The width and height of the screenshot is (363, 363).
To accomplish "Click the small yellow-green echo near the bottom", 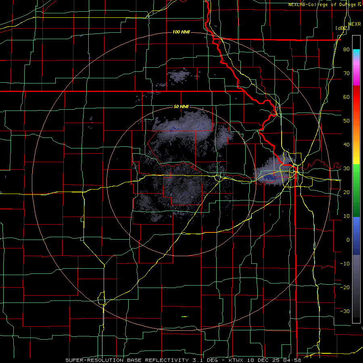I will [185, 317].
